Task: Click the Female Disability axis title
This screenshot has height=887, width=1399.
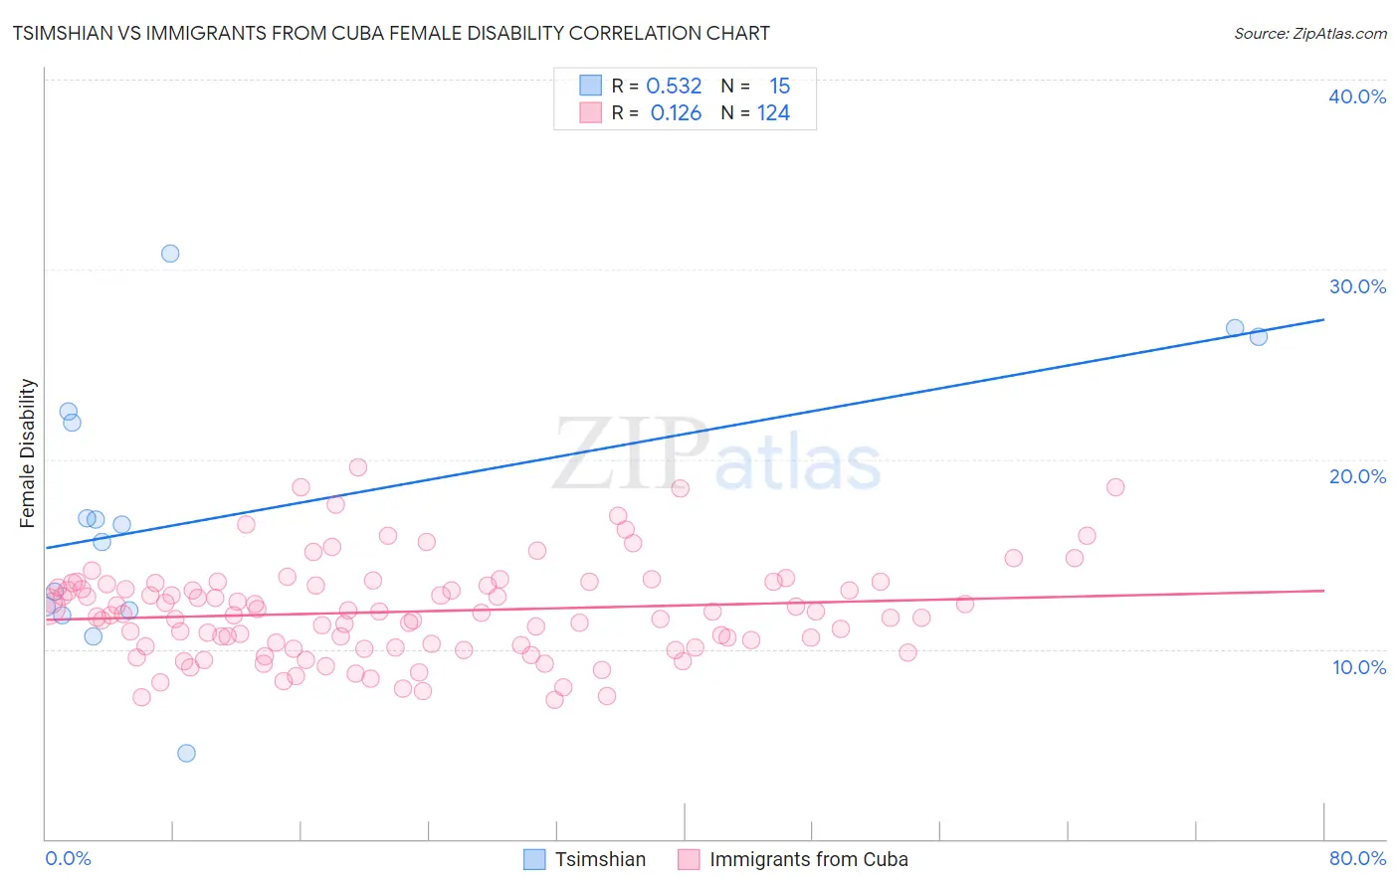Action: [28, 453]
